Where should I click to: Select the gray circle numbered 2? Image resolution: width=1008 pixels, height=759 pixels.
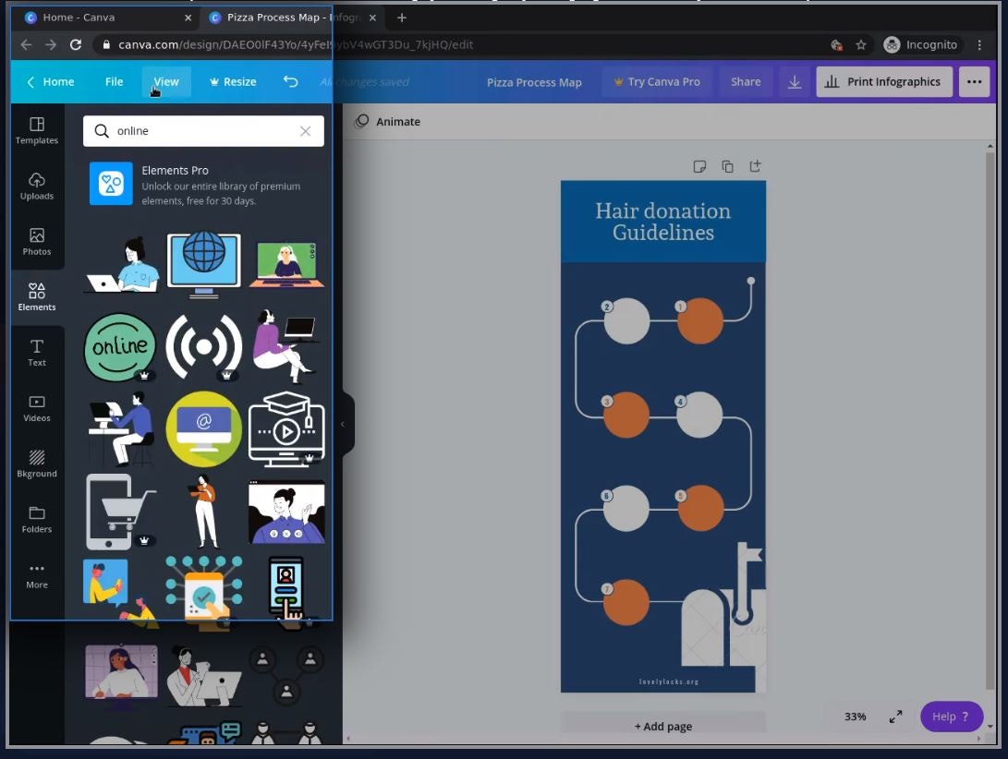coord(626,320)
